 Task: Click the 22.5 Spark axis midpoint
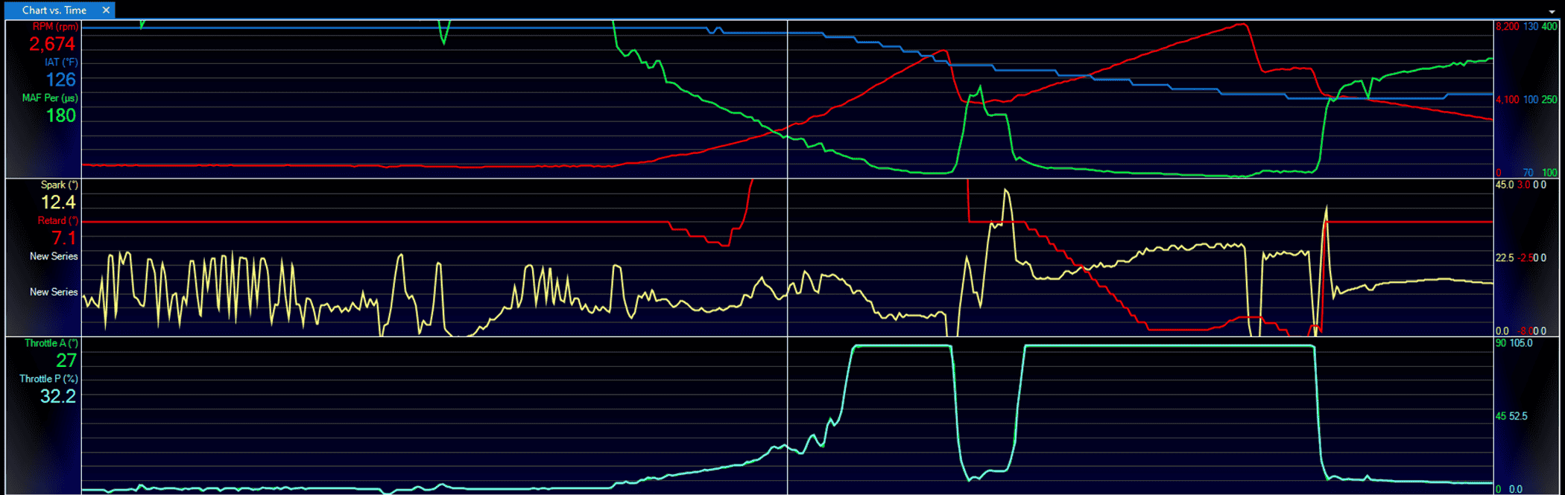(x=1505, y=258)
